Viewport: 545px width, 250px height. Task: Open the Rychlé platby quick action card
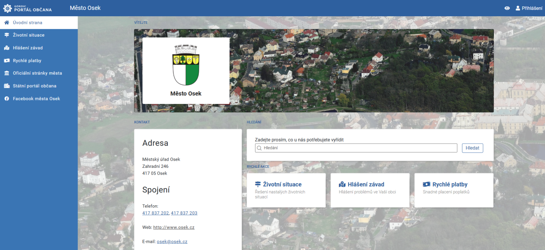454,190
